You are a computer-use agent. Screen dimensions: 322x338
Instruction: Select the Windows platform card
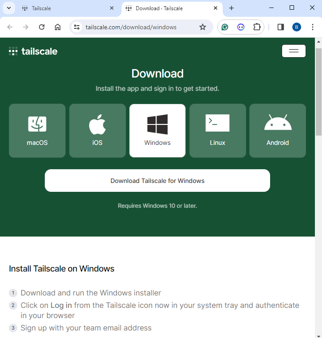click(x=157, y=131)
